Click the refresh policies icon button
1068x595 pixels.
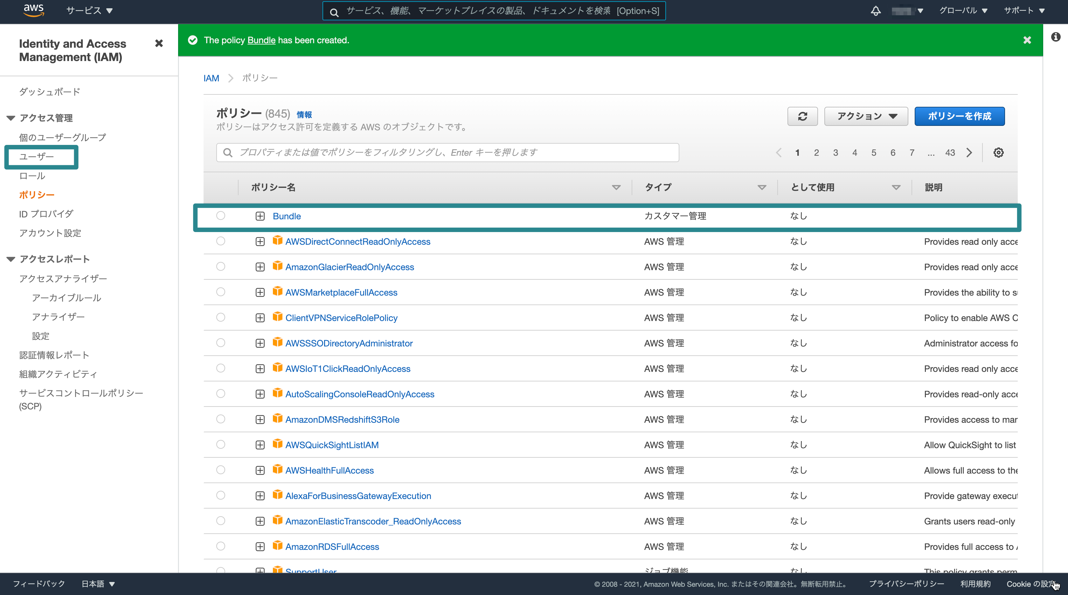tap(802, 116)
